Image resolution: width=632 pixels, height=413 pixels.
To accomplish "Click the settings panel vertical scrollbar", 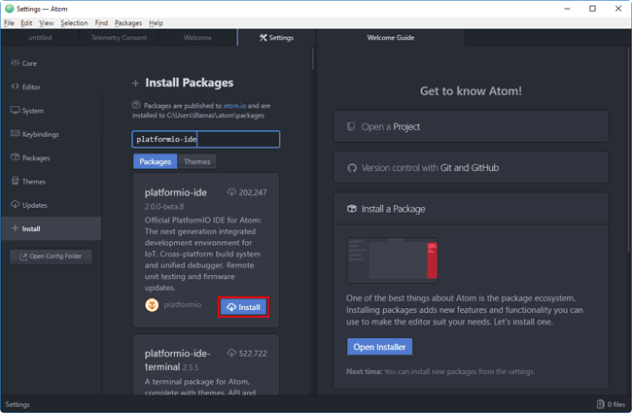I will [312, 59].
